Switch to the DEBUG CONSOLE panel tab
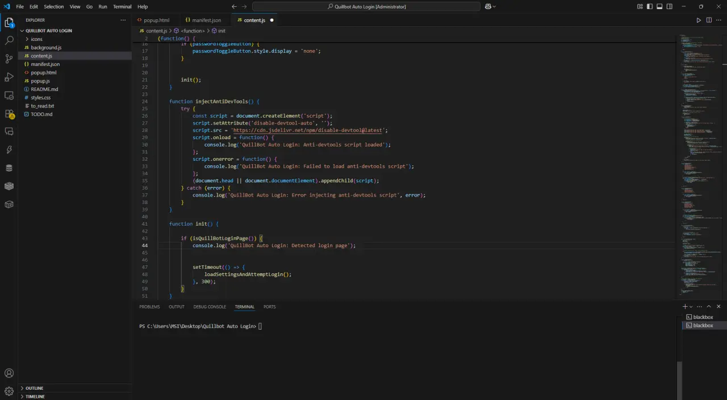This screenshot has width=727, height=400. [x=210, y=306]
